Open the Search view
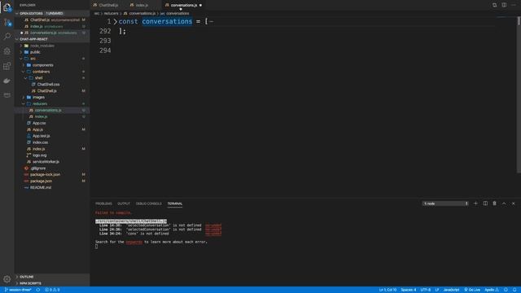Image resolution: width=521 pixels, height=293 pixels. [7, 36]
